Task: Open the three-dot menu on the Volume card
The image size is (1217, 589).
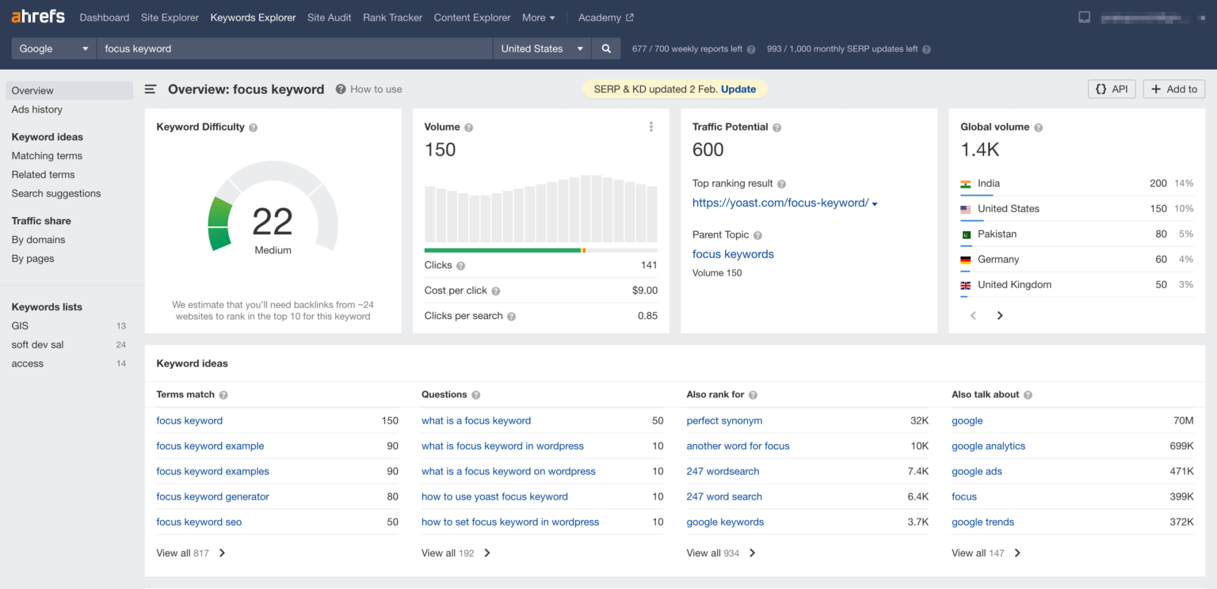Action: (650, 127)
